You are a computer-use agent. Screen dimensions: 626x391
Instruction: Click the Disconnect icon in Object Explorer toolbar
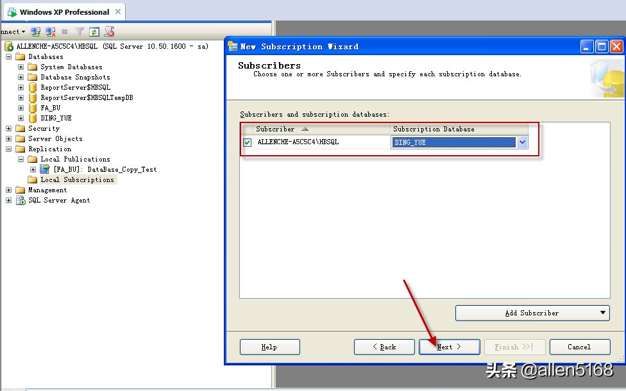[x=49, y=31]
